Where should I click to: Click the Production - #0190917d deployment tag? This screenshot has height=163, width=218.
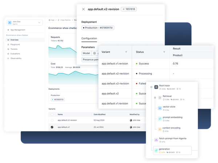click(x=98, y=28)
